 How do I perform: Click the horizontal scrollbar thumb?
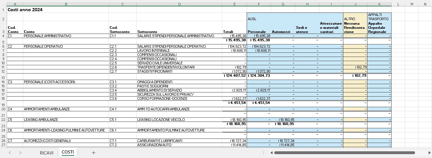(x=344, y=153)
